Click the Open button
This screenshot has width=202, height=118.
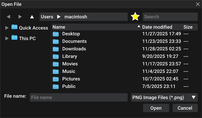click(x=156, y=108)
